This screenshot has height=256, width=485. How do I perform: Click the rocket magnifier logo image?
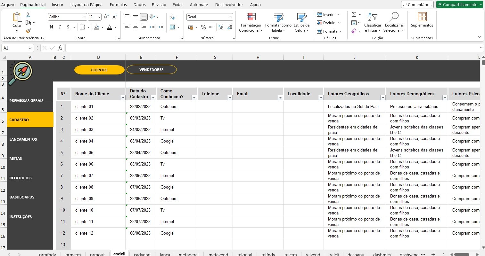click(x=20, y=73)
